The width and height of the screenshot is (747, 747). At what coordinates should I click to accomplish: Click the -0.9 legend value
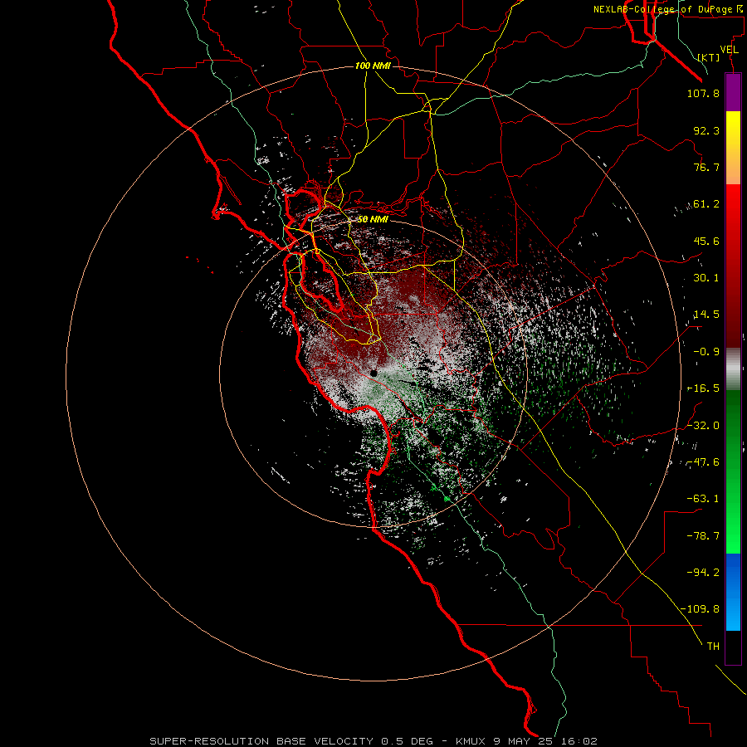coord(706,352)
